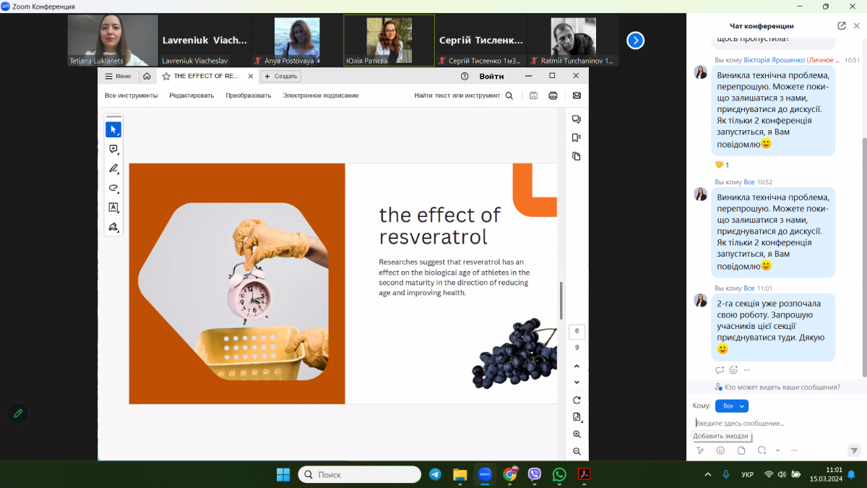Viewport: 867px width, 488px height.
Task: Pop out the conference chat panel
Action: 842,26
